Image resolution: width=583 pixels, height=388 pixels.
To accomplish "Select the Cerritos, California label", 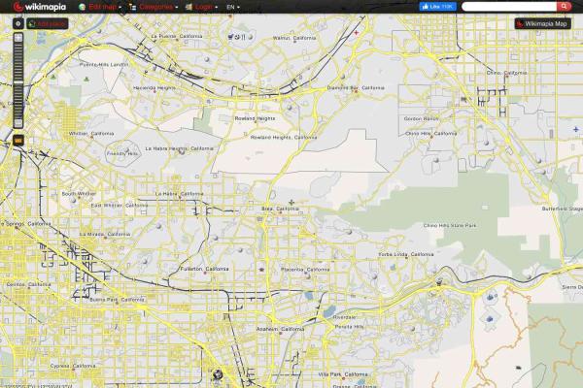I will coord(28,284).
